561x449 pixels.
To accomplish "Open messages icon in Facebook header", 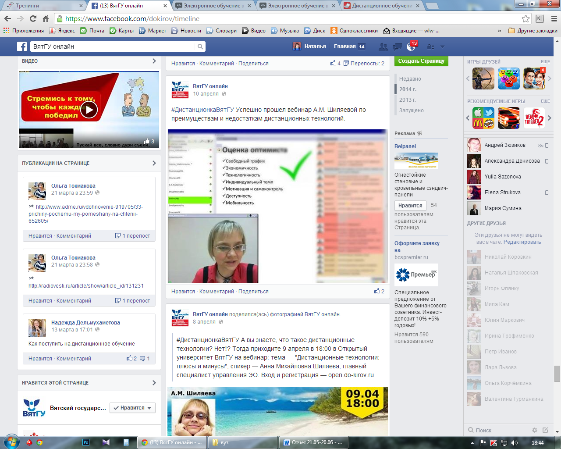I will point(398,46).
